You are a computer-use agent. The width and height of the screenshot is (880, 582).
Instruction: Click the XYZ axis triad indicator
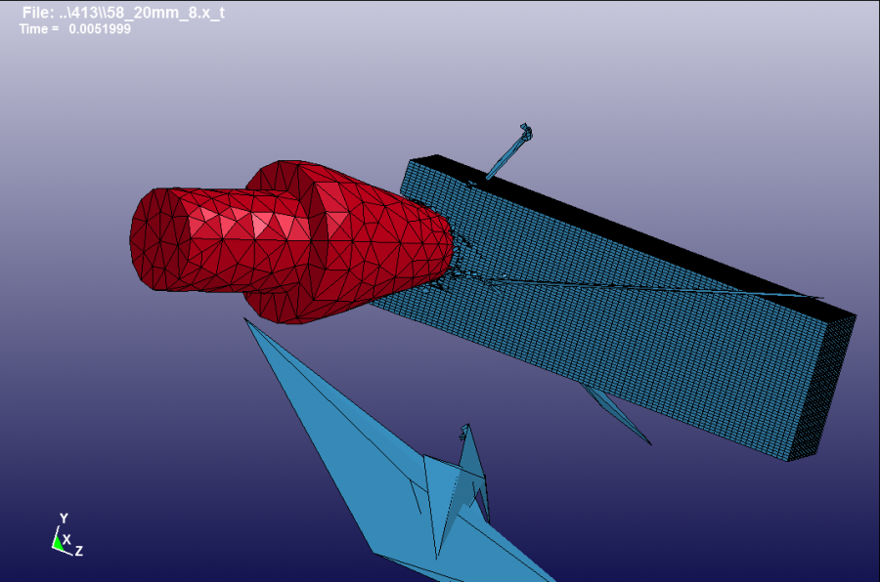(x=67, y=535)
